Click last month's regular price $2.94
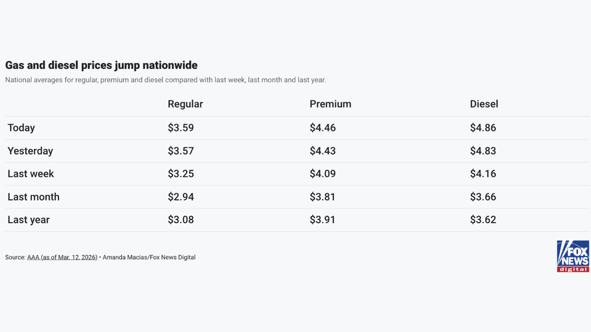591x332 pixels. [x=180, y=197]
